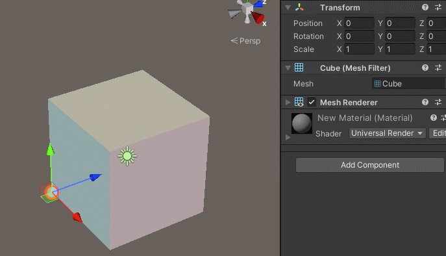Viewport: 446px width, 256px height.
Task: Open the Shader dropdown Universal Render
Action: pyautogui.click(x=387, y=133)
